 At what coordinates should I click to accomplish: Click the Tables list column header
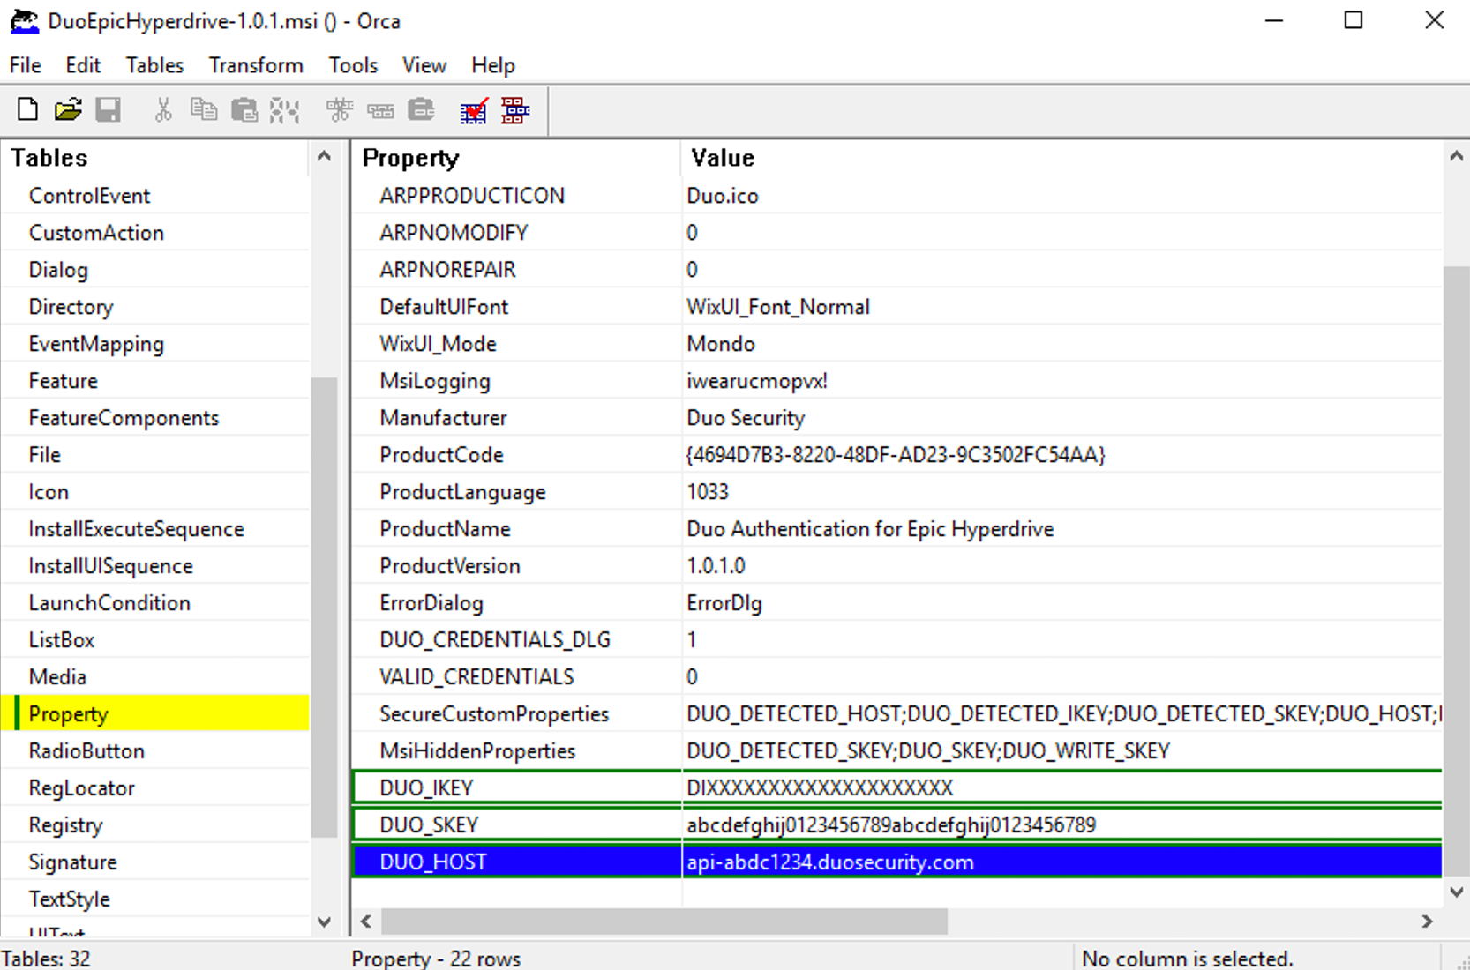click(x=155, y=158)
